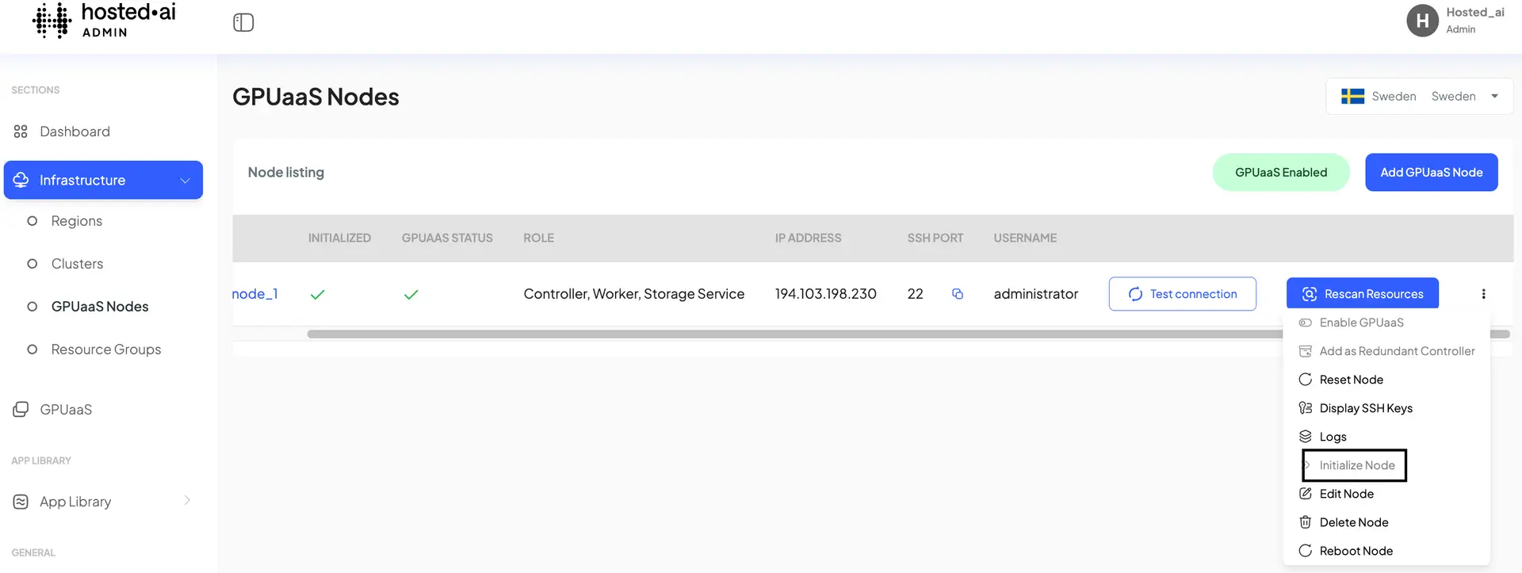
Task: Copy the SSH port with copy icon
Action: [958, 294]
